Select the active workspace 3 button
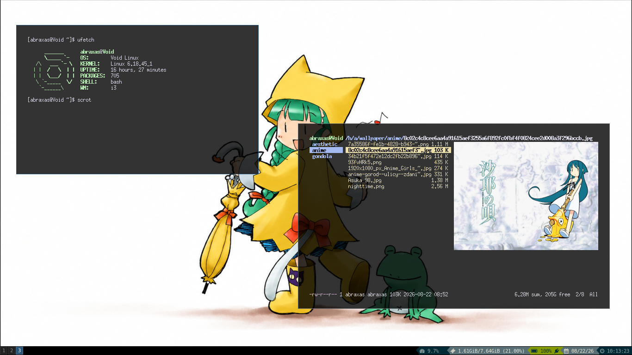Viewport: 632px width, 355px height. [19, 351]
